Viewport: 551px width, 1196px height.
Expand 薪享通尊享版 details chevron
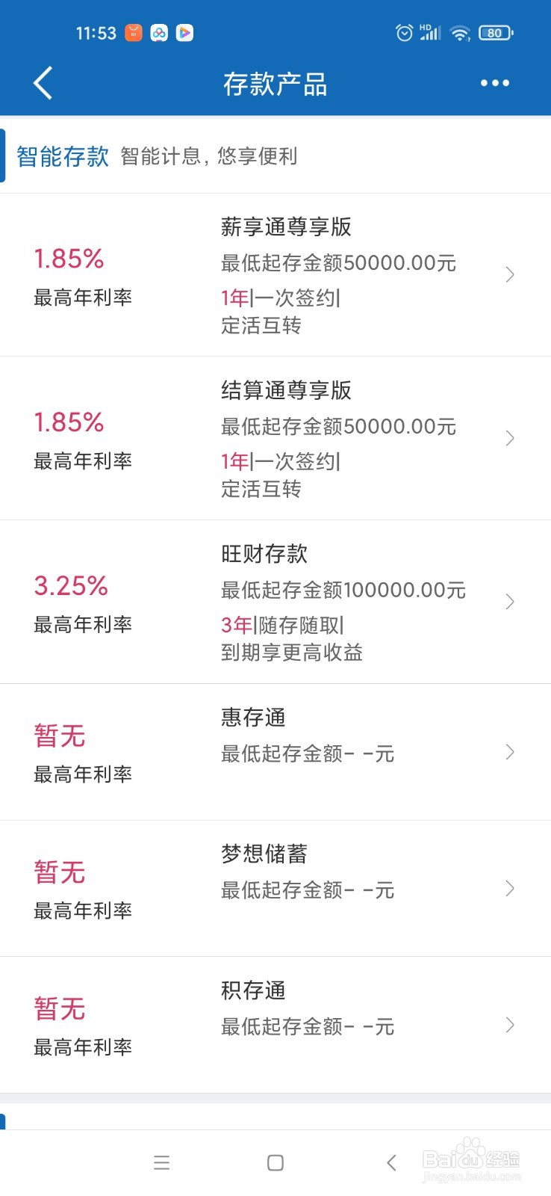tap(510, 274)
